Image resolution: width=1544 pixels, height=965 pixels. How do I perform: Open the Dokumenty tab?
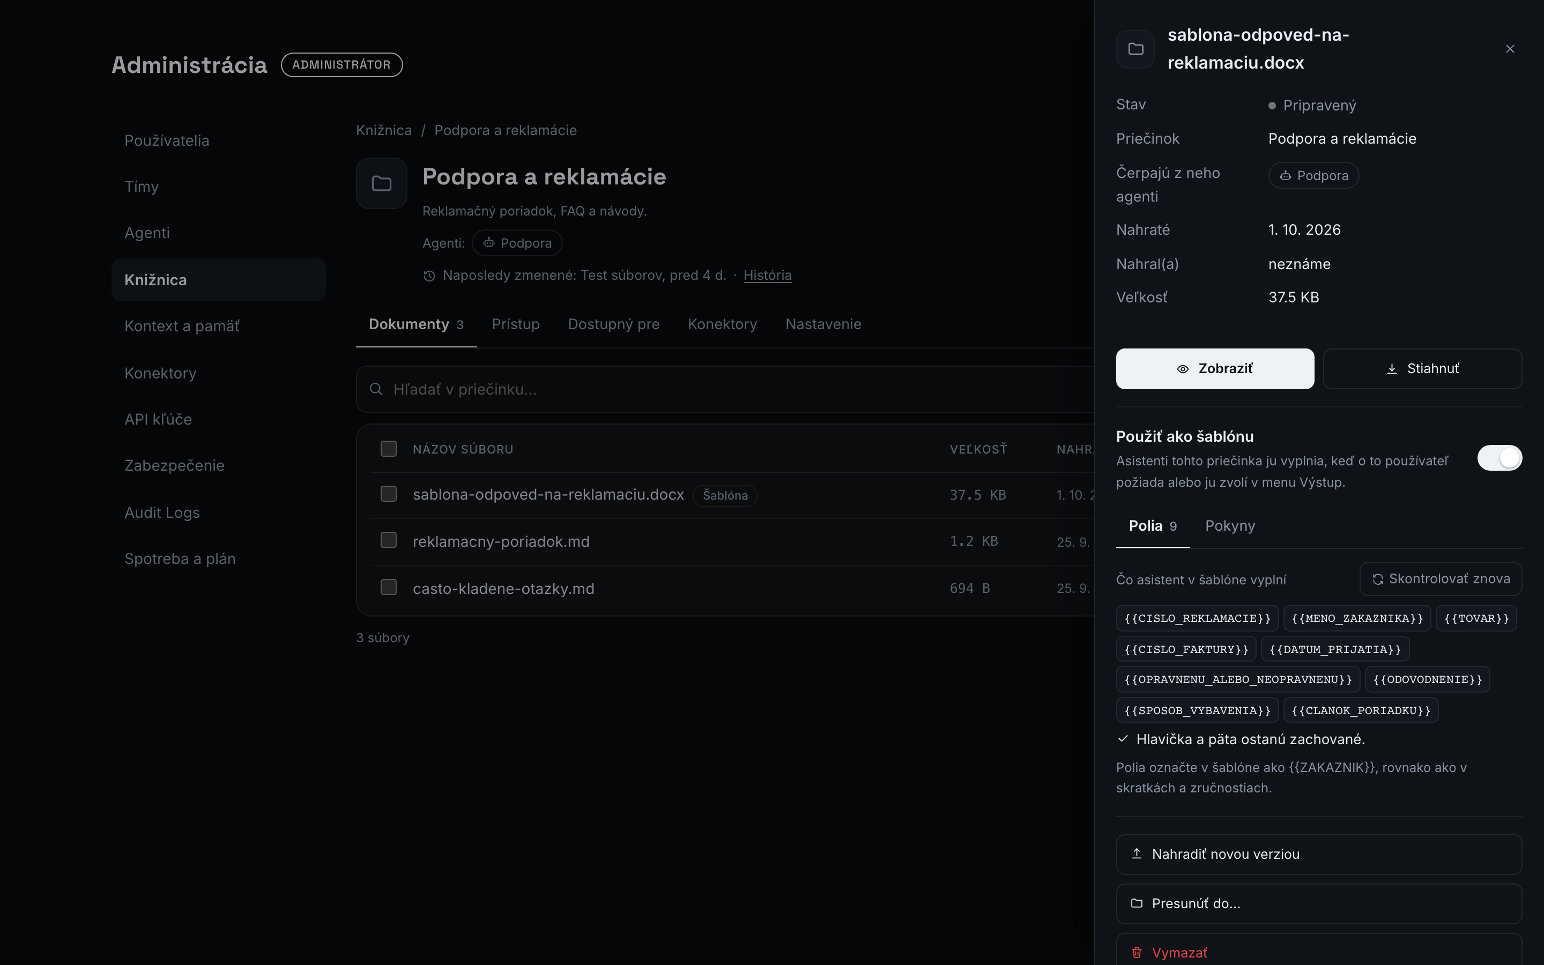click(416, 324)
